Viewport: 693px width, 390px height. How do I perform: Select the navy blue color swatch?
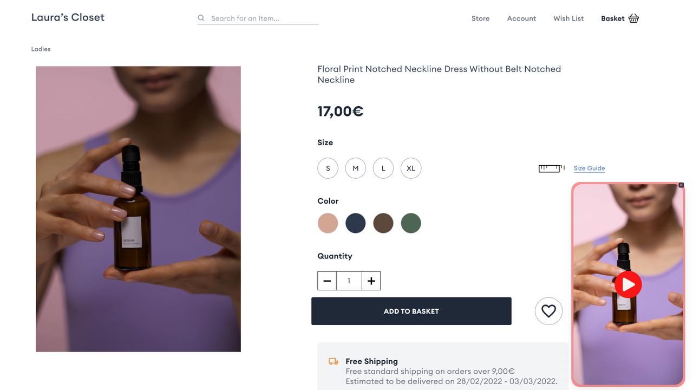(355, 223)
